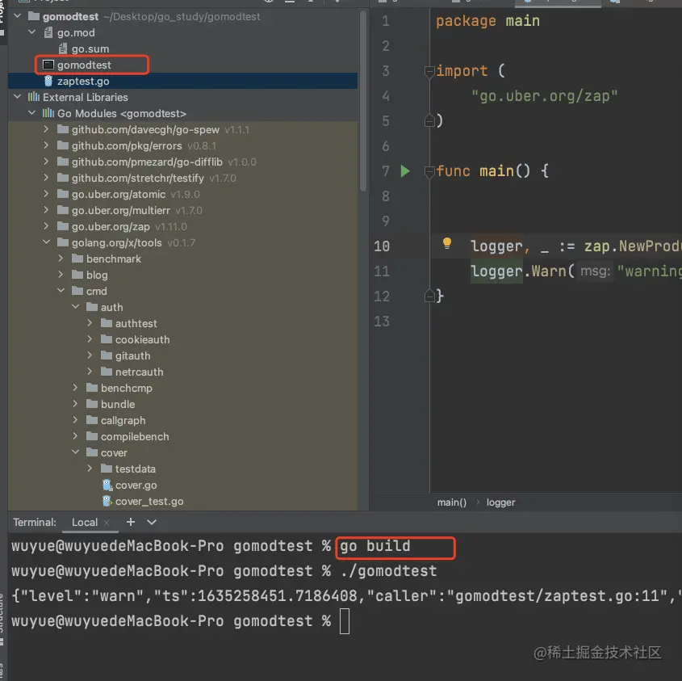Expand the benchmark folder
The width and height of the screenshot is (682, 681).
point(61,259)
